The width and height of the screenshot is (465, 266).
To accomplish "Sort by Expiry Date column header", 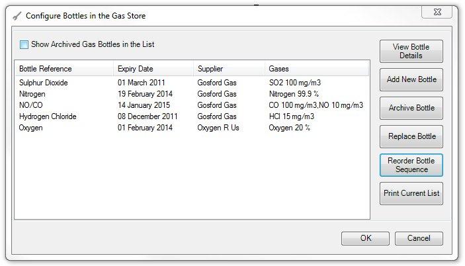I will click(153, 69).
